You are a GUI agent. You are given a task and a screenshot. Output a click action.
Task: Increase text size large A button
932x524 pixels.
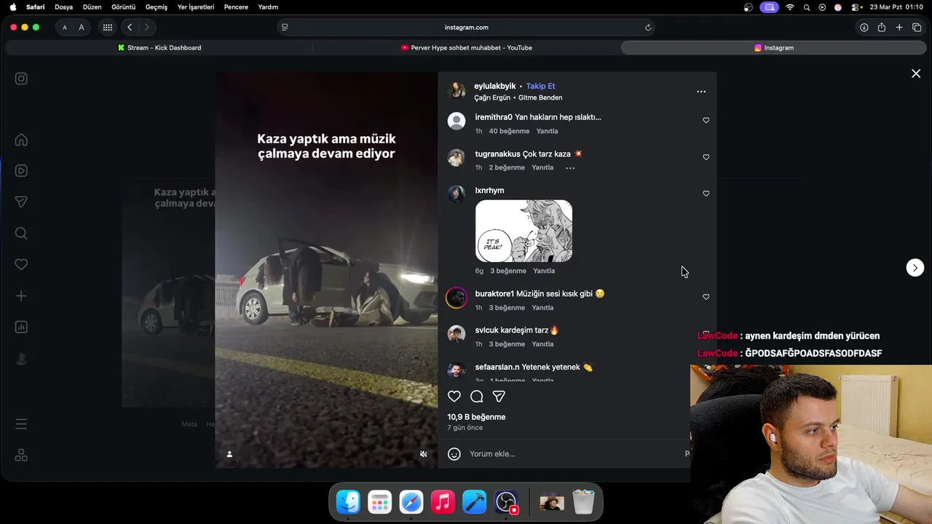coord(82,28)
